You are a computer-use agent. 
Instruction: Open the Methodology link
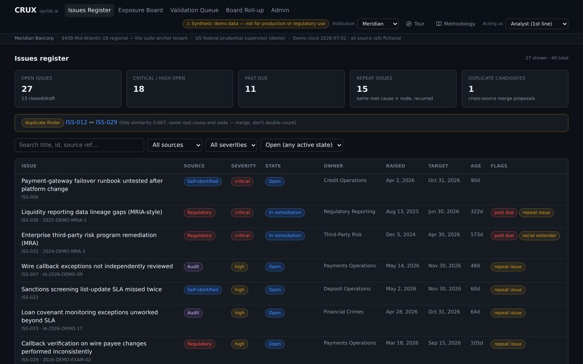456,24
